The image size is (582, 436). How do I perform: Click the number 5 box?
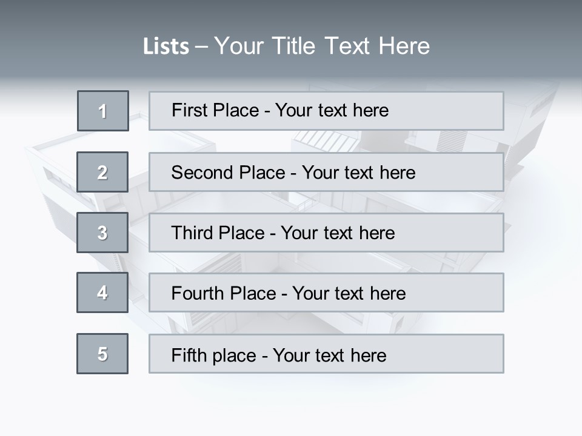pyautogui.click(x=102, y=354)
